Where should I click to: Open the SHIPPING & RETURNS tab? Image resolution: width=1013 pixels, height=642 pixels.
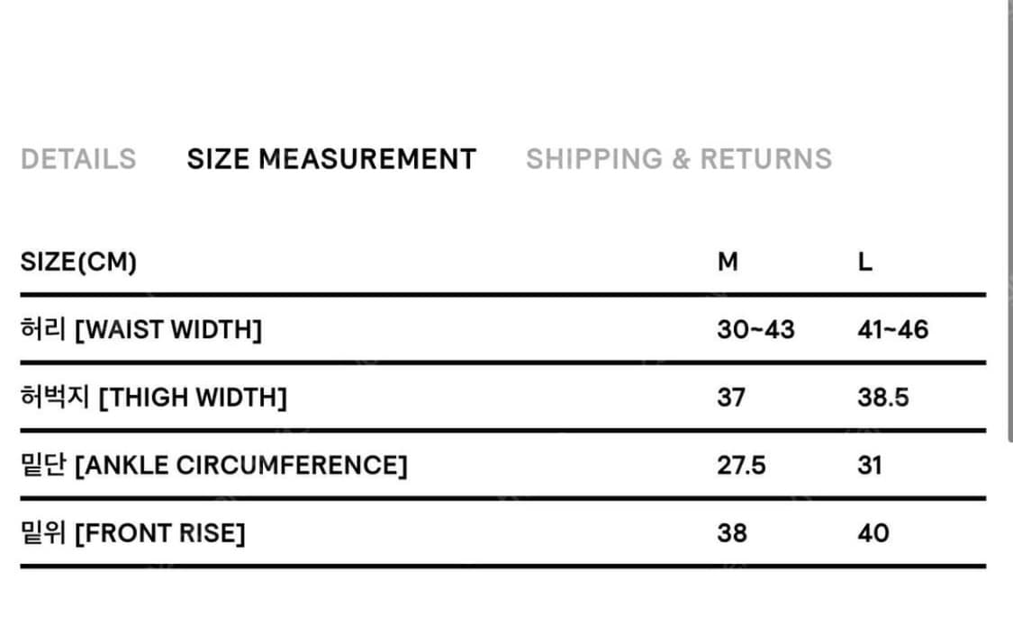pos(678,159)
